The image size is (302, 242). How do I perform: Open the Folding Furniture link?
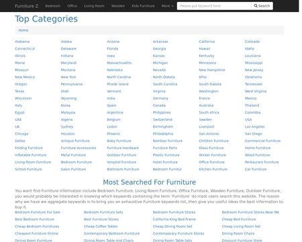click(x=29, y=148)
